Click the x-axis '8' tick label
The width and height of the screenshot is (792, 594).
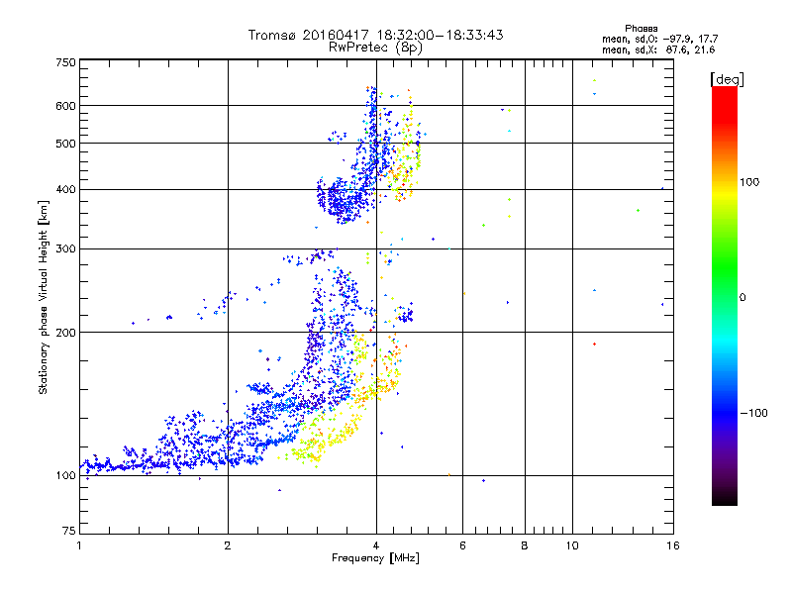525,545
